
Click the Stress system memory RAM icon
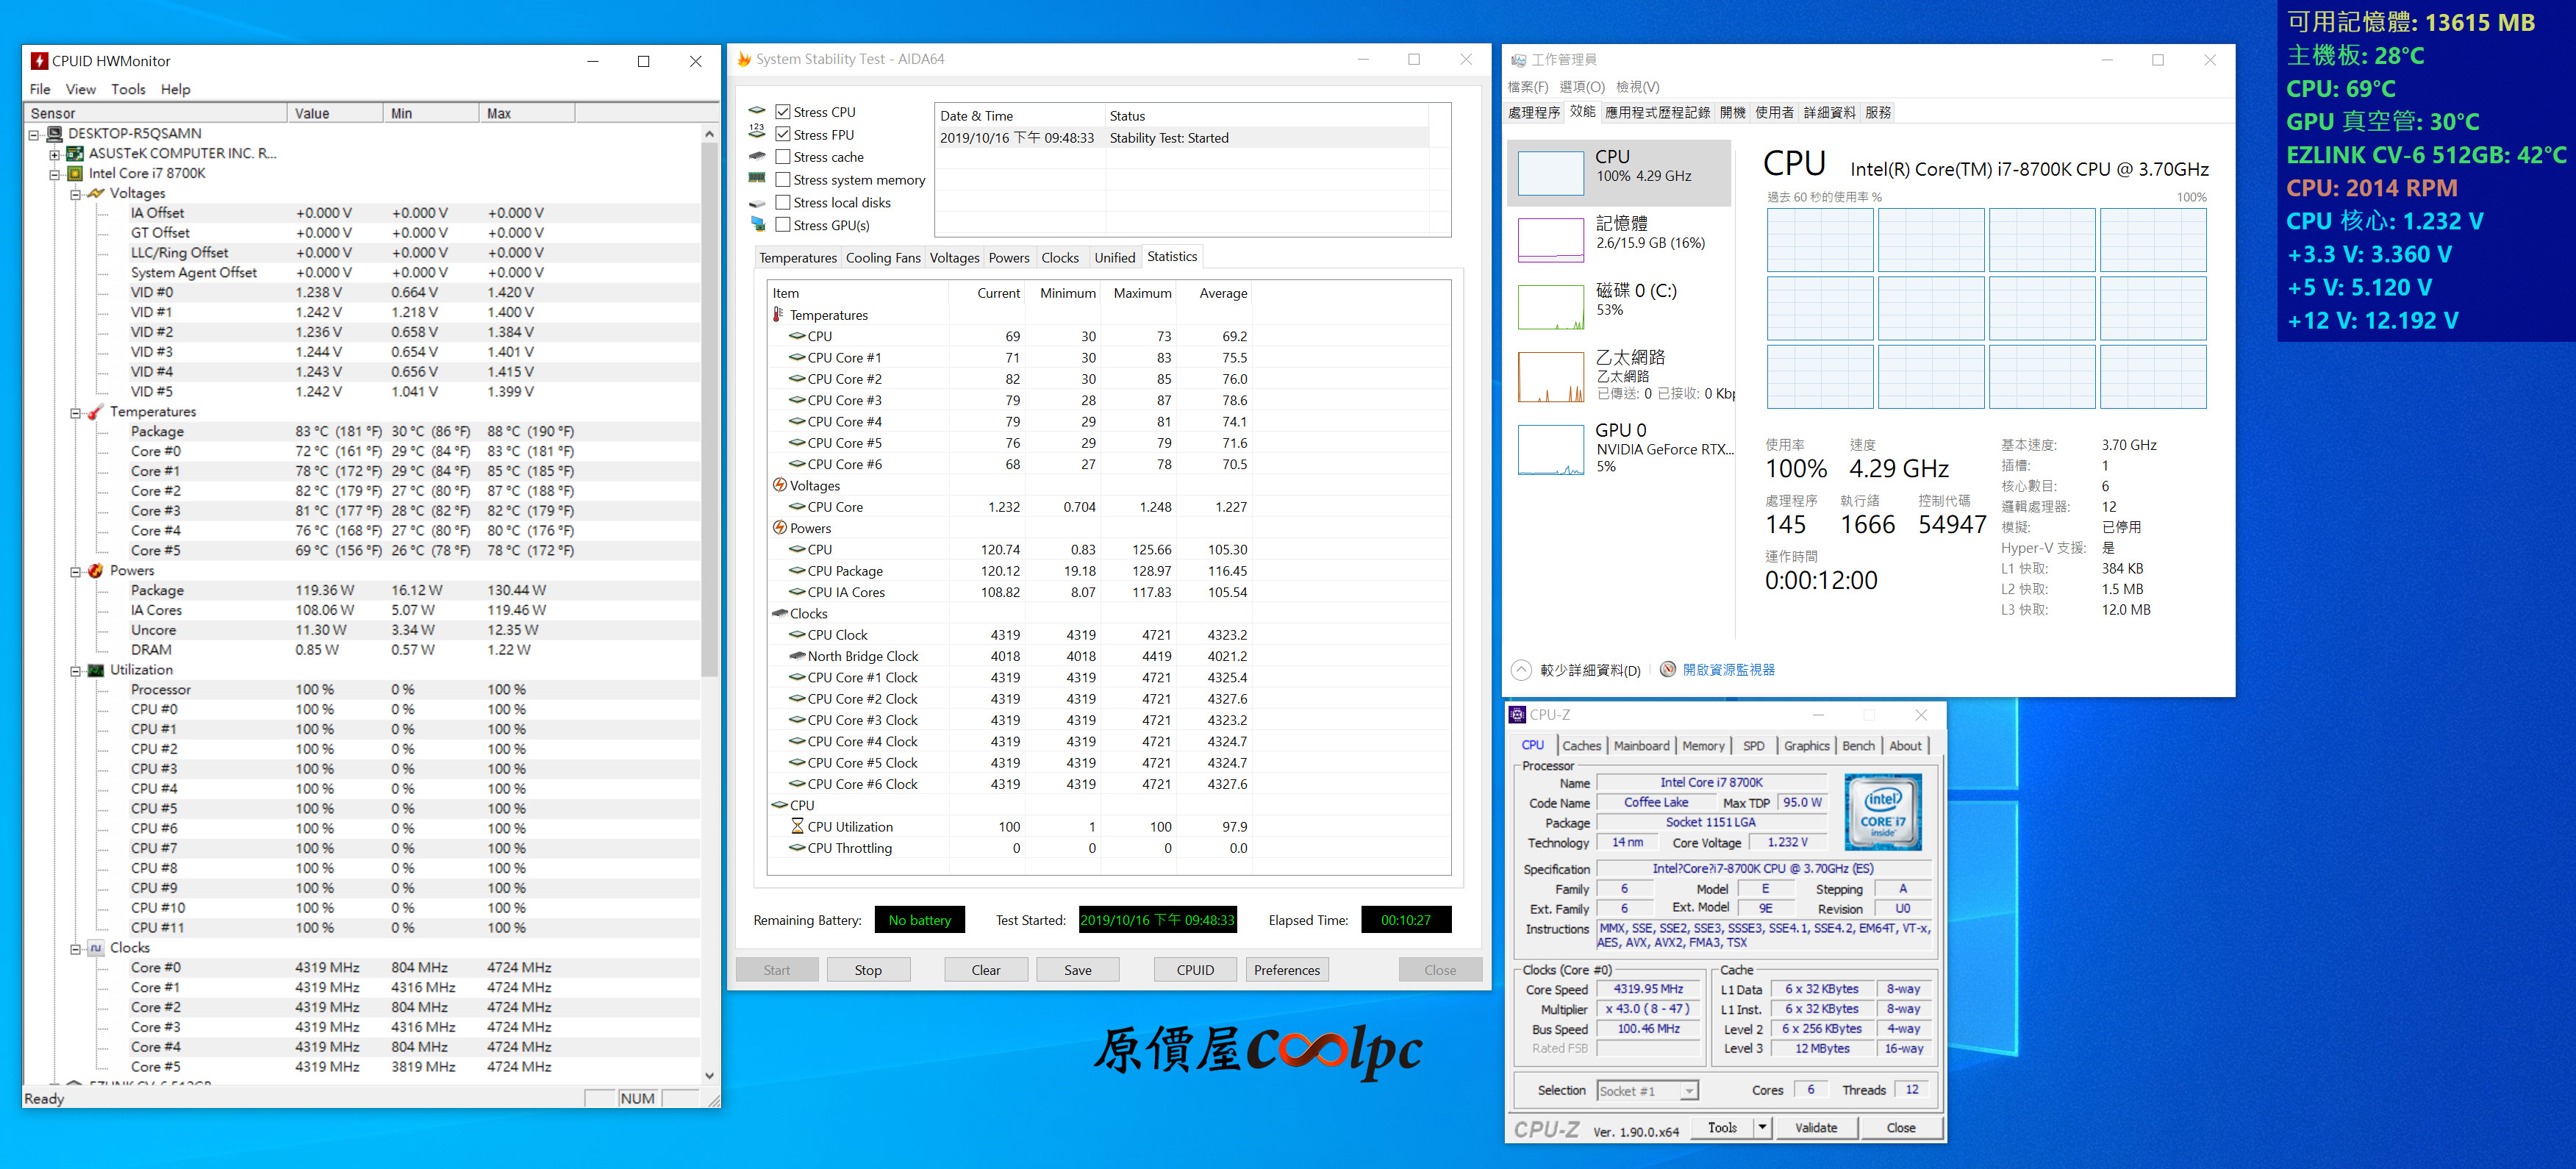(757, 178)
